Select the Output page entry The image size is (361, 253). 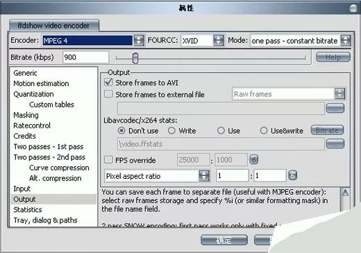(53, 199)
